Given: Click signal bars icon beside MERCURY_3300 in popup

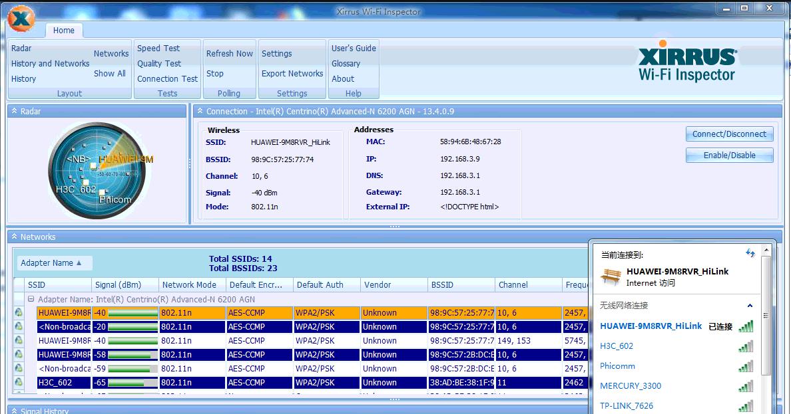Looking at the screenshot, I should pyautogui.click(x=746, y=386).
